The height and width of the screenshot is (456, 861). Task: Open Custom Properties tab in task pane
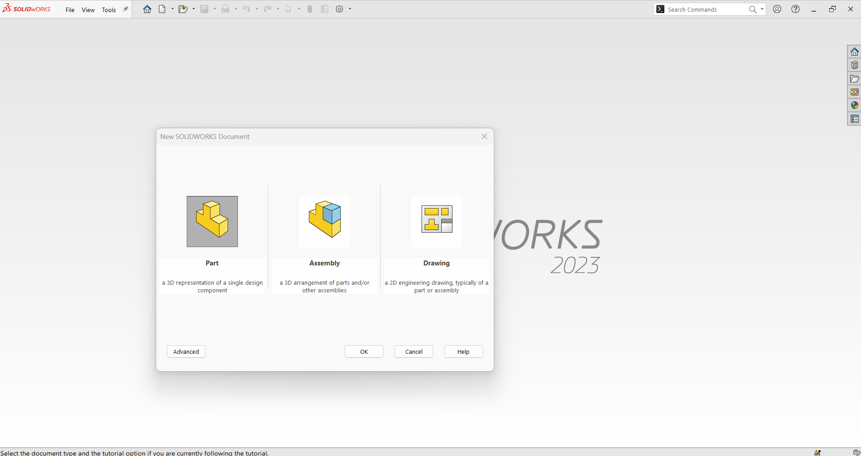[x=854, y=119]
